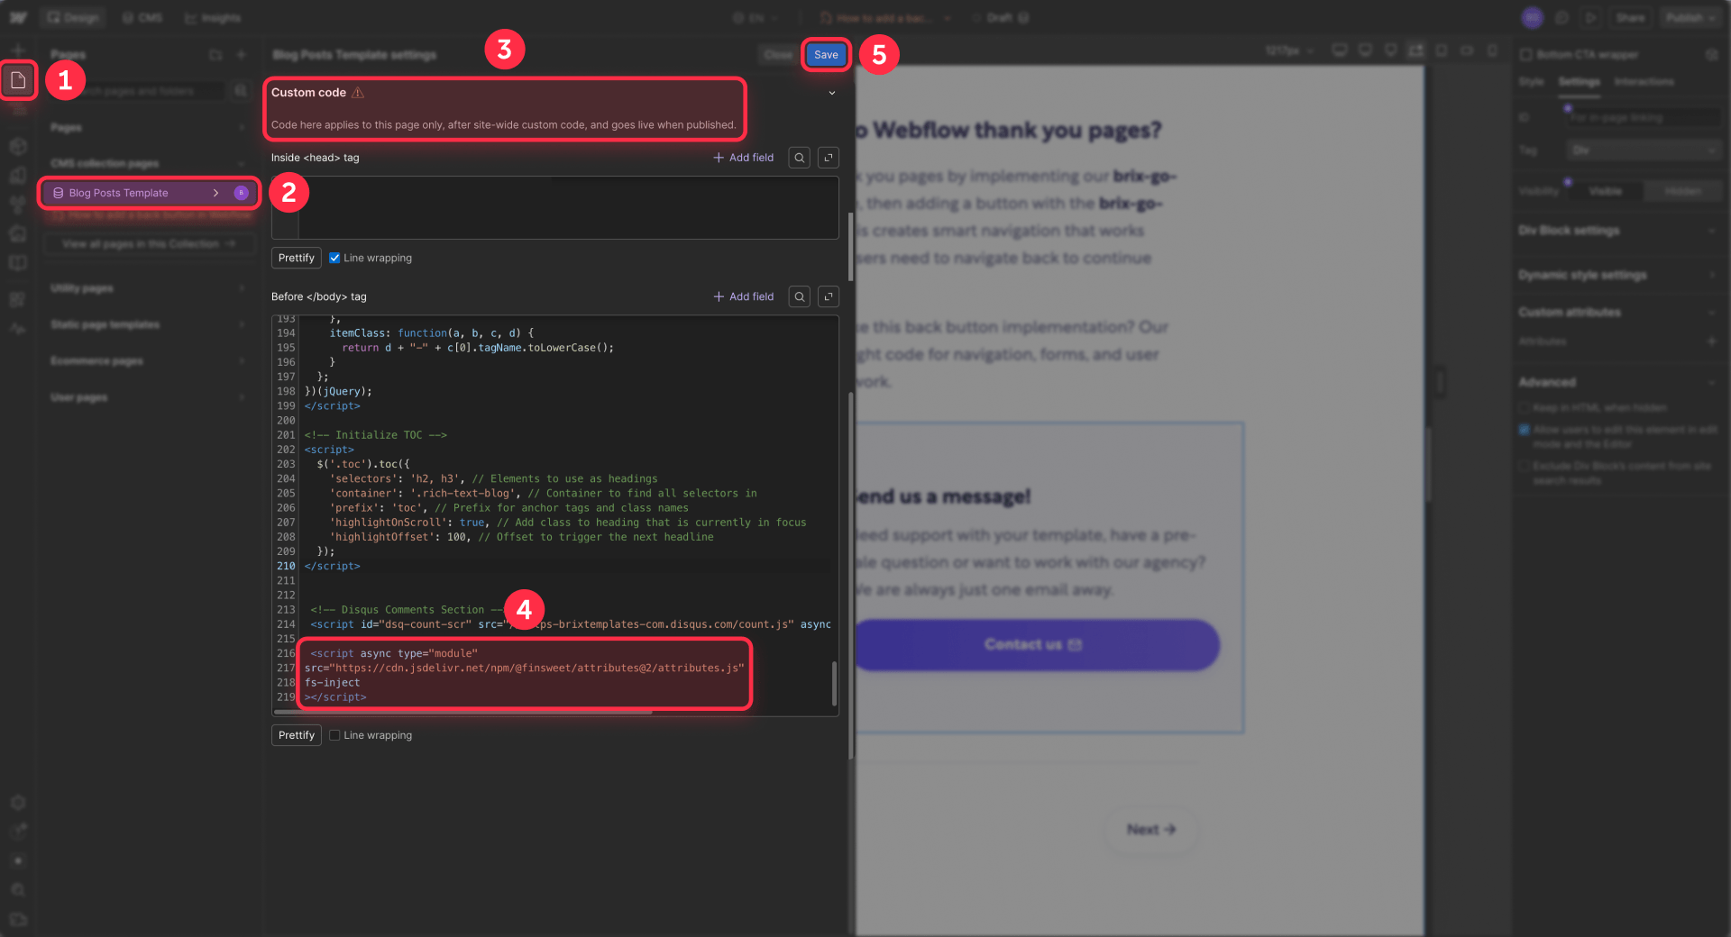This screenshot has height=937, width=1731.
Task: Uncheck Allow users to edit this element
Action: 1525,430
